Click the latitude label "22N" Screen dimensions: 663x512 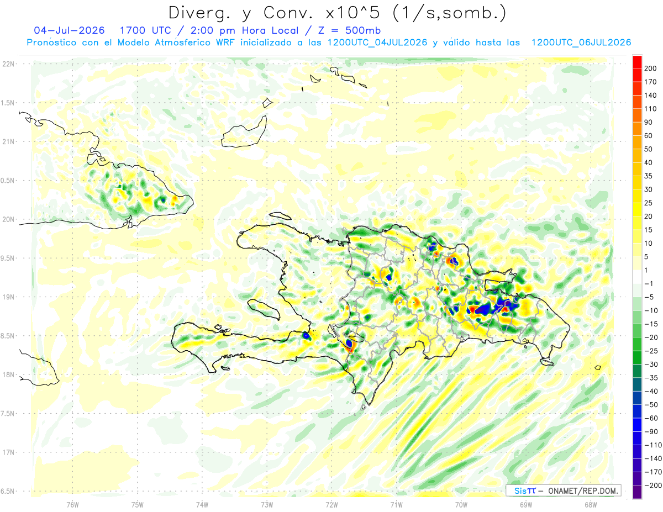pos(8,64)
